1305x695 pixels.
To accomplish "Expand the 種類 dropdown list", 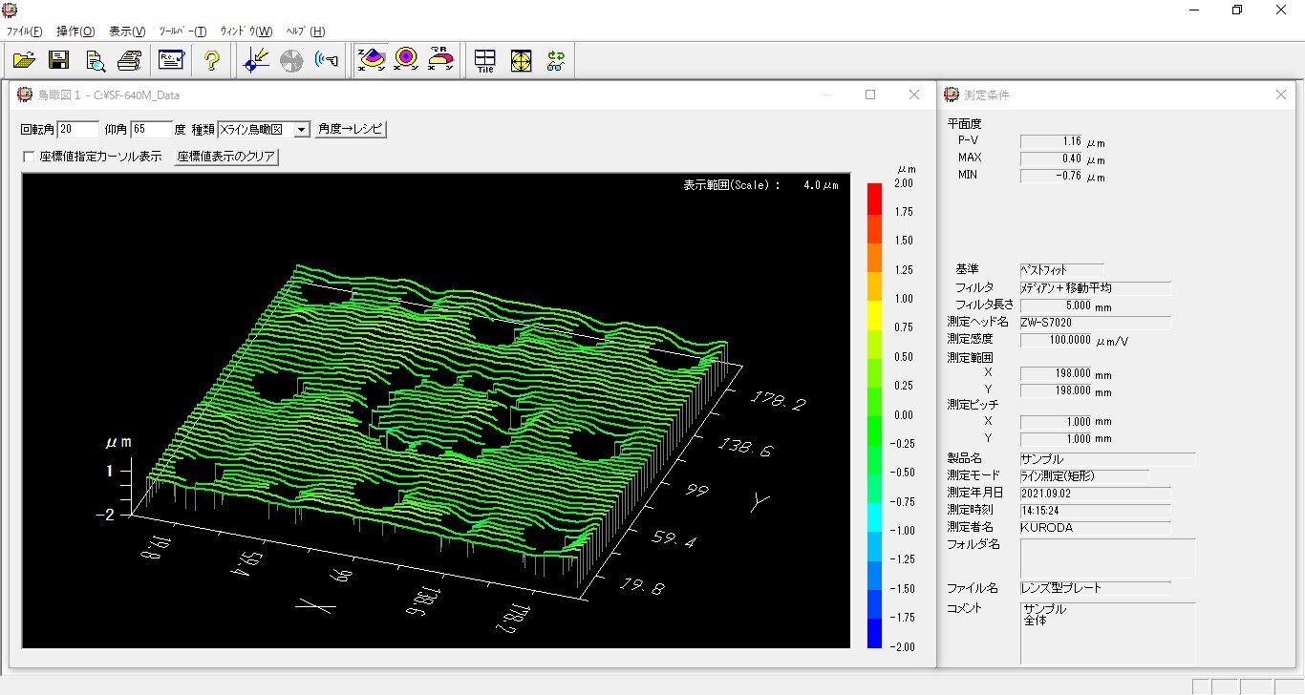I will point(301,129).
